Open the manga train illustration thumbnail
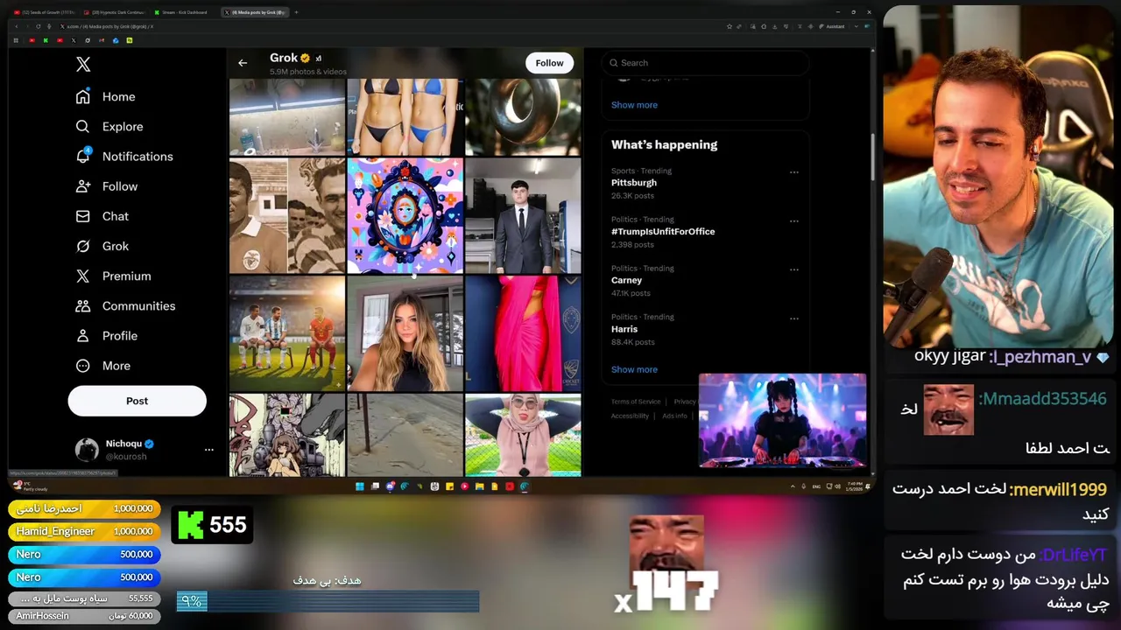 pyautogui.click(x=287, y=435)
